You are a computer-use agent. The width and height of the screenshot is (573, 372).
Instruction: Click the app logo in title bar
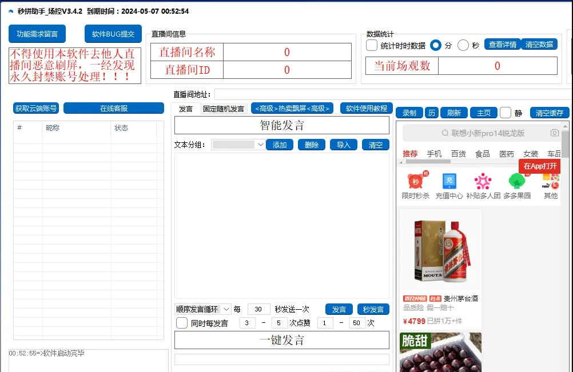coord(10,11)
